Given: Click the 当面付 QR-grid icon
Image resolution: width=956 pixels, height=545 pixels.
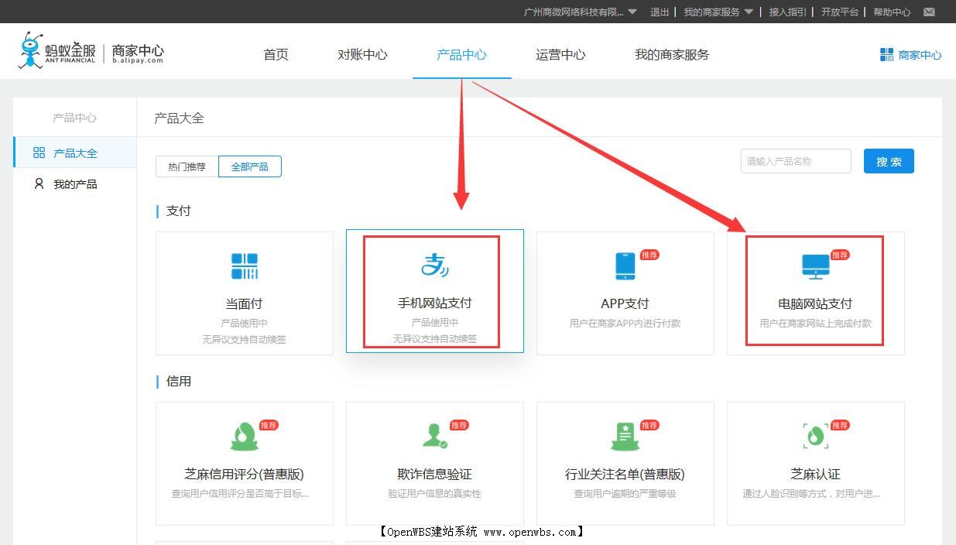Looking at the screenshot, I should coord(244,266).
